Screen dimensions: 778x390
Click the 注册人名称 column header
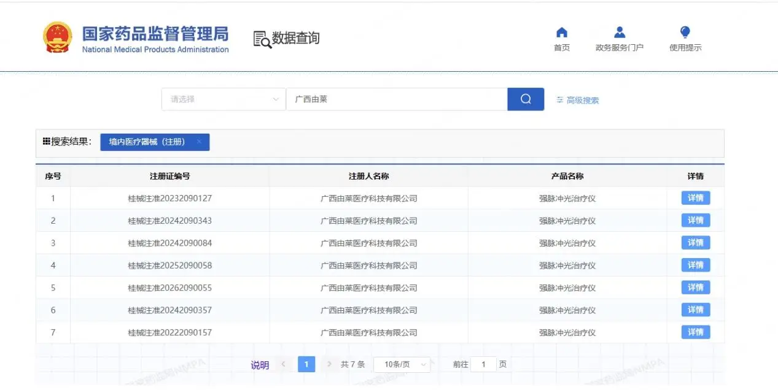click(x=369, y=176)
